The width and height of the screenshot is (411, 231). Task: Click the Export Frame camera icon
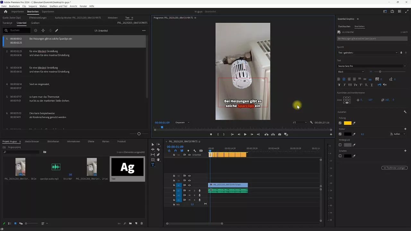click(279, 134)
